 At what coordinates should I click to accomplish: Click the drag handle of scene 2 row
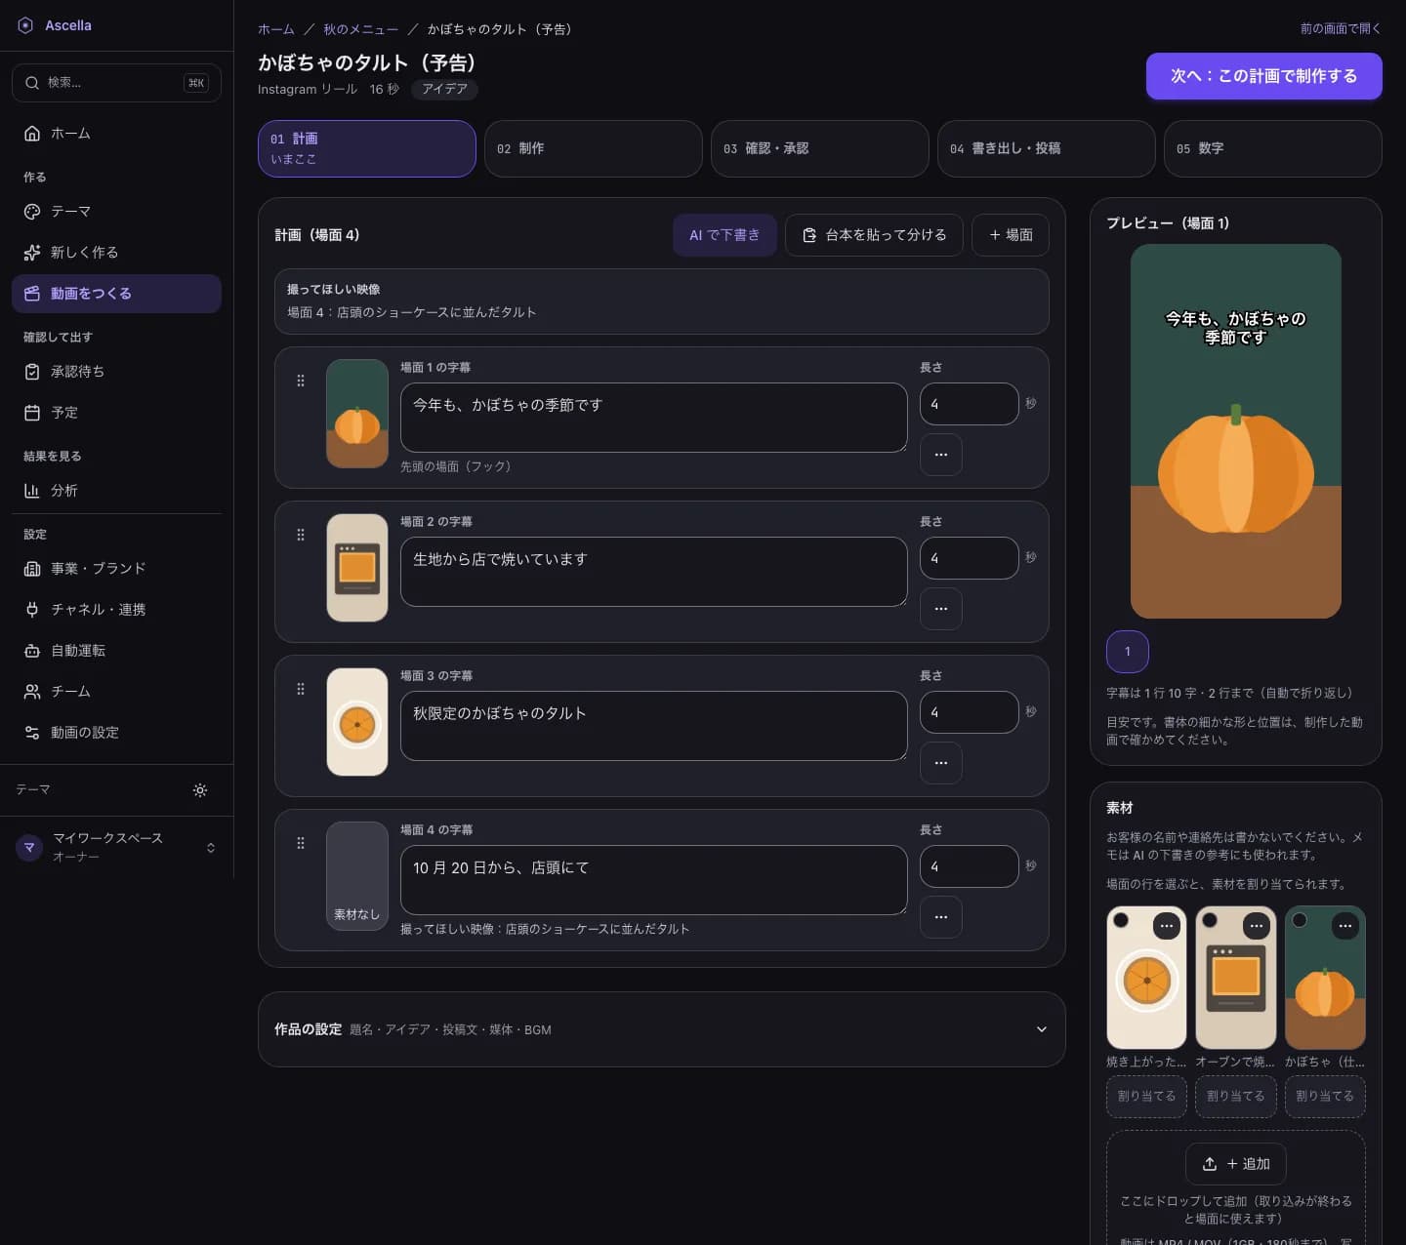pyautogui.click(x=301, y=535)
